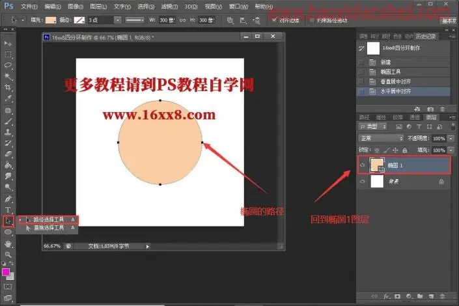459x306 pixels.
Task: Delete layer with the trash icon
Action: point(442,296)
